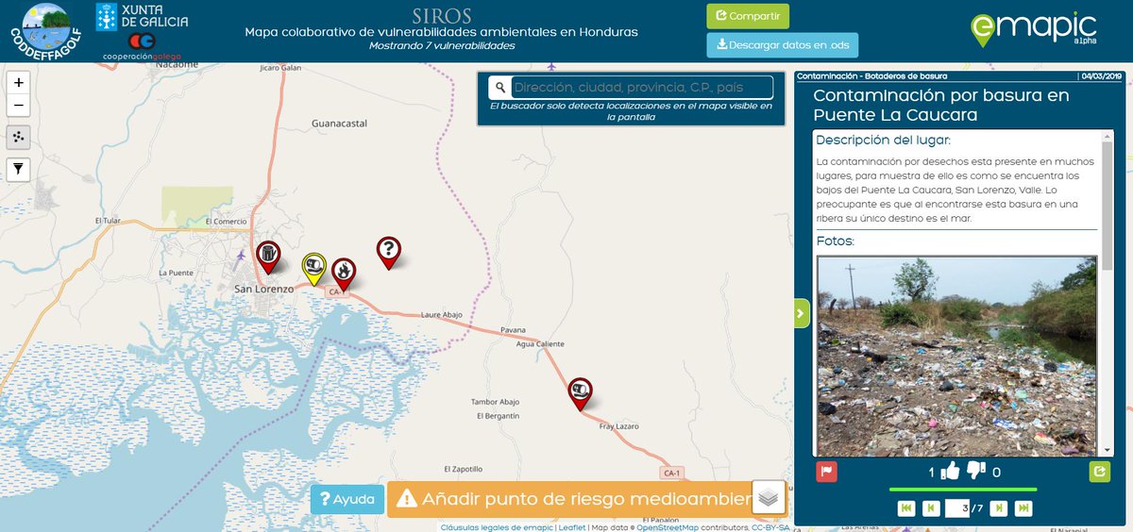Select the trash-bin marker near San Lorenzo
This screenshot has width=1133, height=532.
(268, 256)
